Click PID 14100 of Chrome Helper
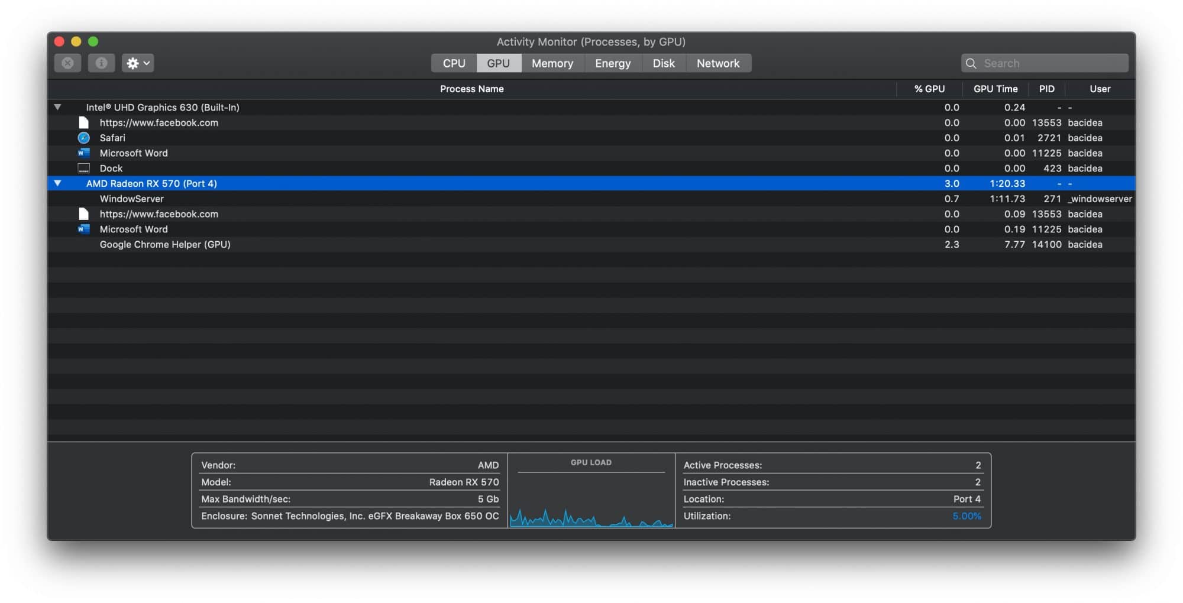Viewport: 1183px width, 603px height. point(1046,244)
